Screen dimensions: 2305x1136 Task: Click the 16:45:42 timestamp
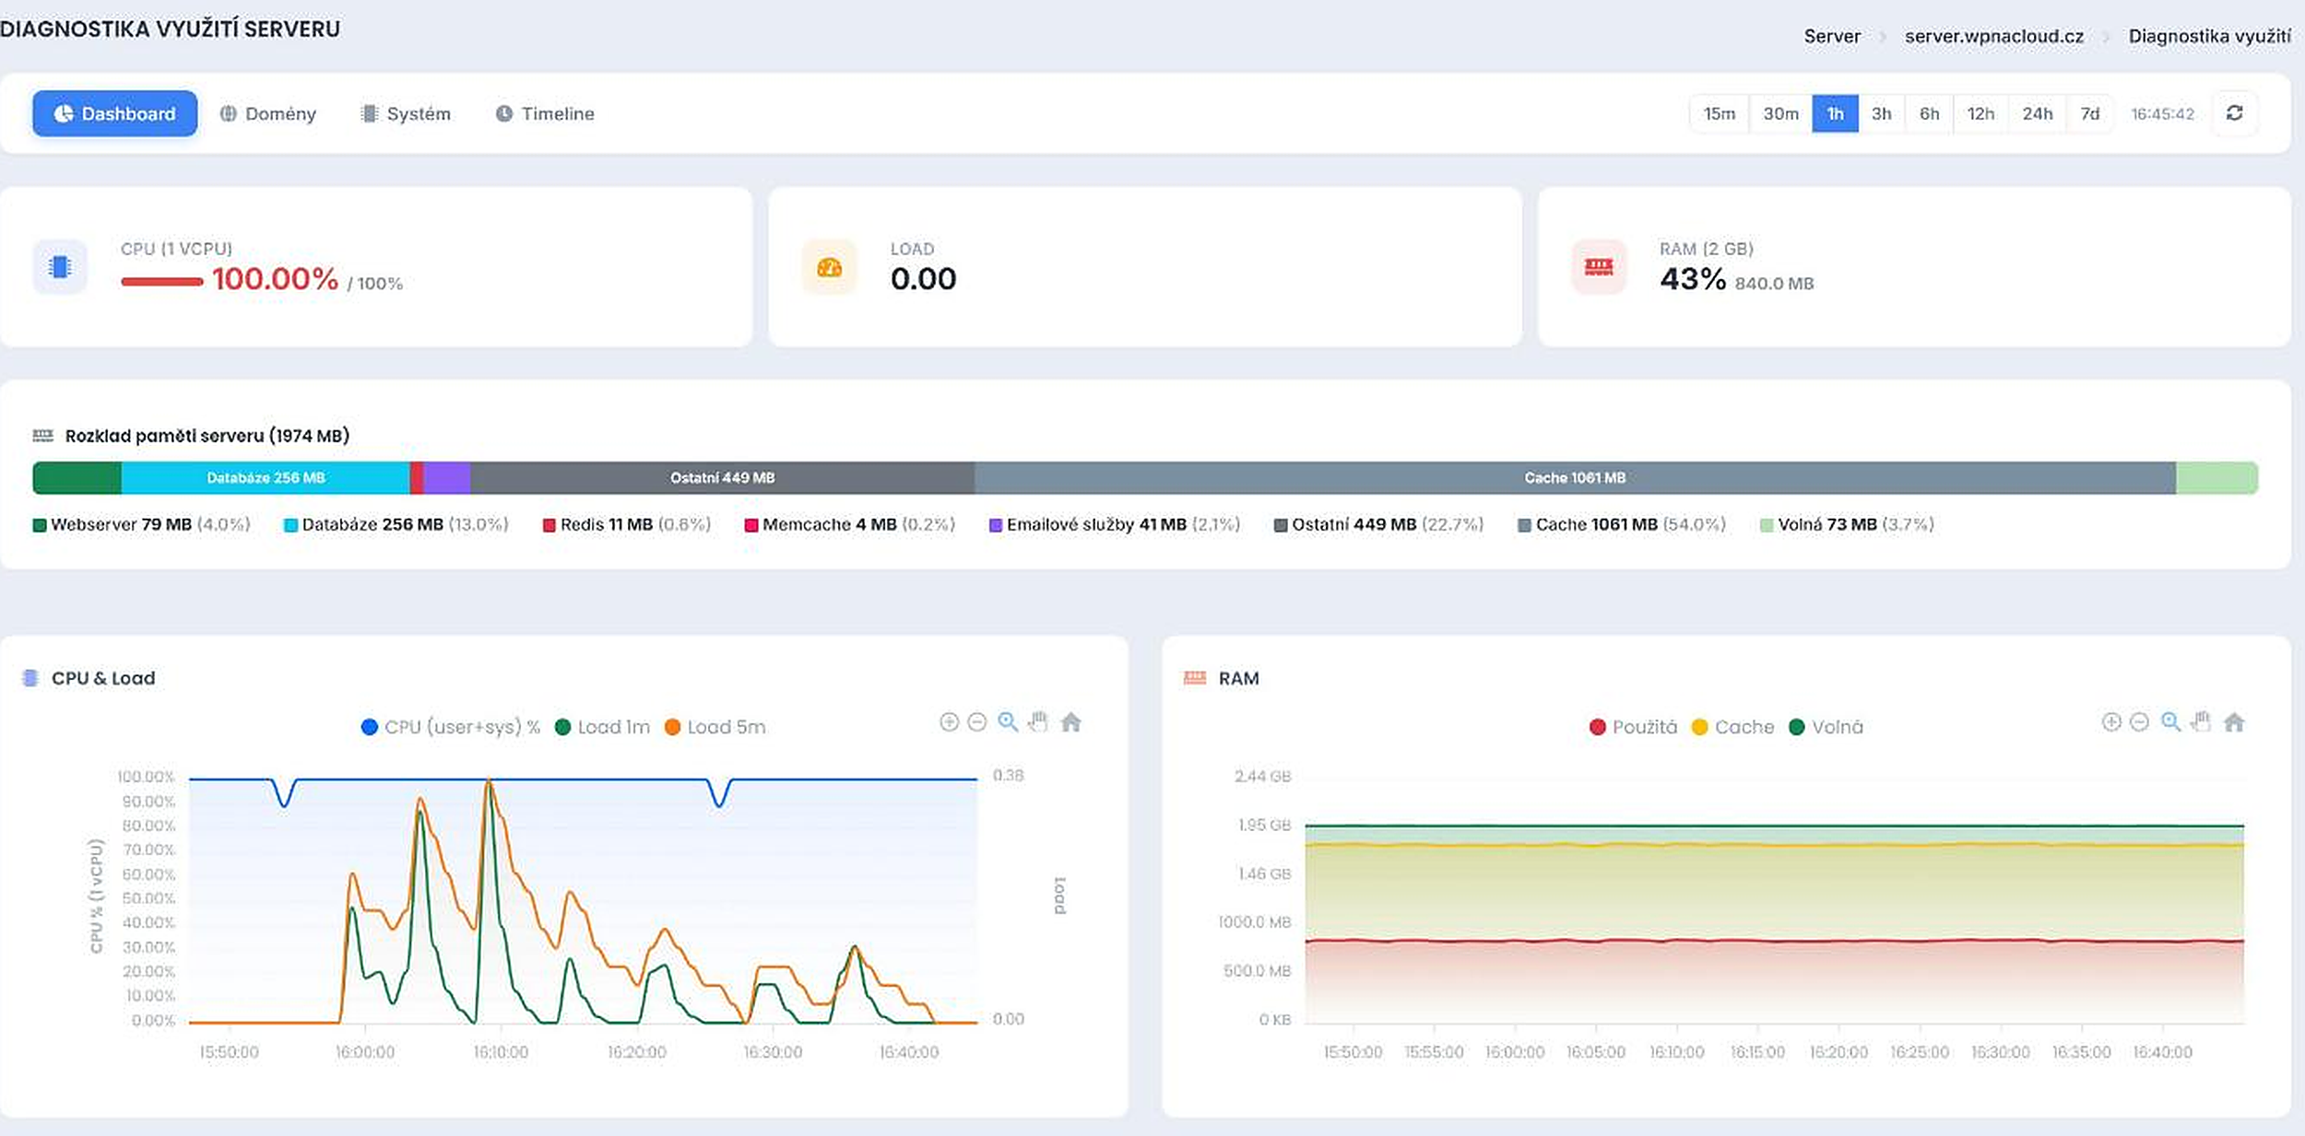click(2162, 113)
